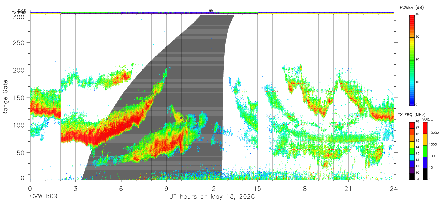This screenshot has width=443, height=204.
Task: Click the 3 tick on the UT hours axis
Action: click(75, 188)
